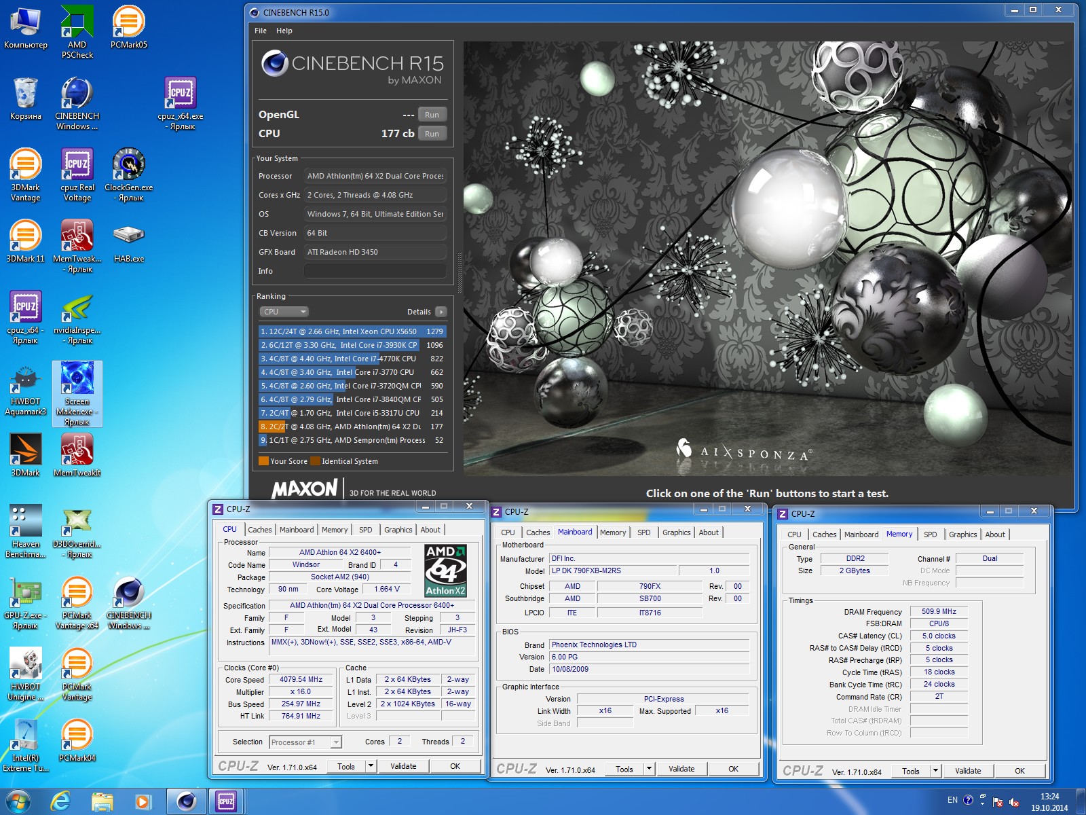Click the EN language indicator in tray
The height and width of the screenshot is (815, 1086).
click(x=952, y=800)
